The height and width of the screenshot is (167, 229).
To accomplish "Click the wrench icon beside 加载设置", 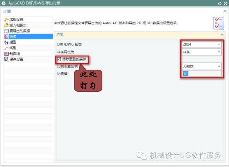I will 6,19.
